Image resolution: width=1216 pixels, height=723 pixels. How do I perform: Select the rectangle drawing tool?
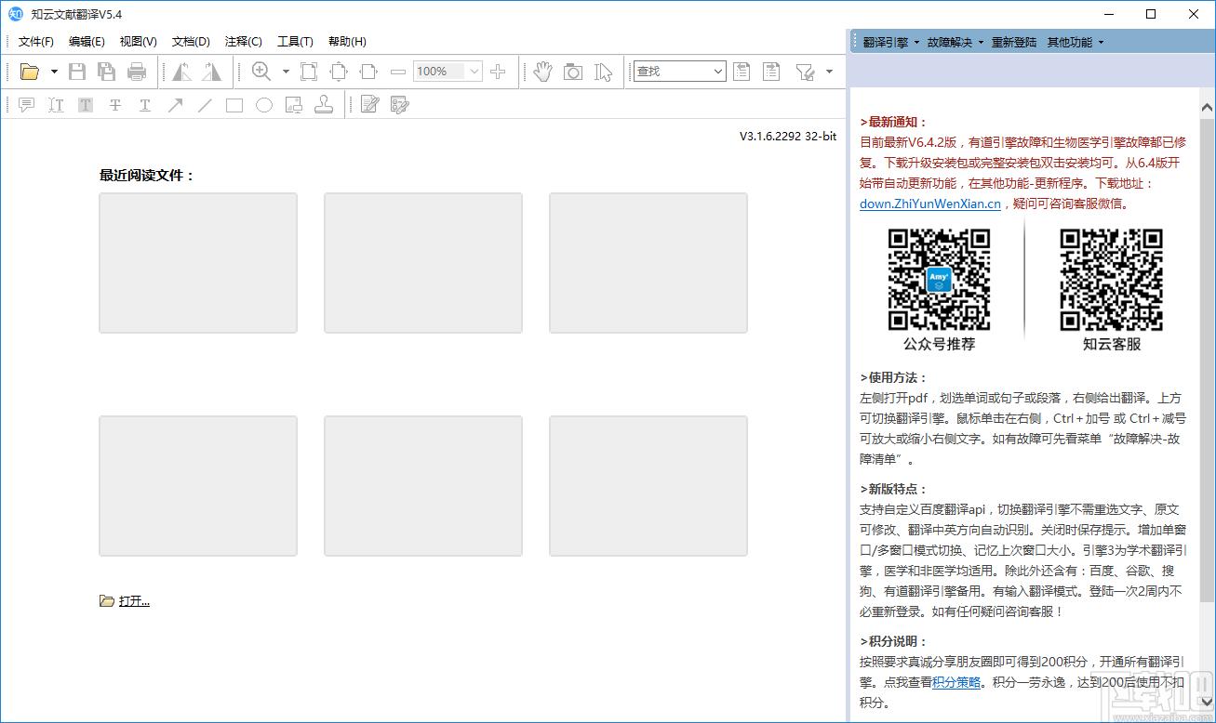[x=234, y=105]
